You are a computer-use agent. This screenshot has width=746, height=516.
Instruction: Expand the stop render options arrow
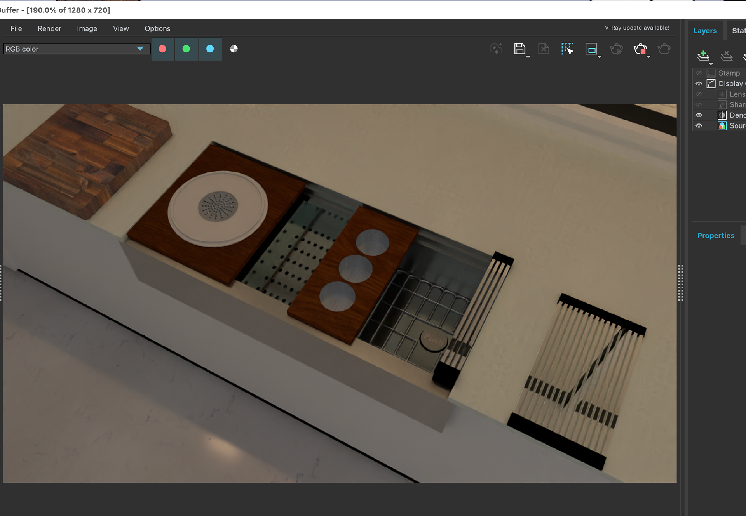[x=648, y=57]
